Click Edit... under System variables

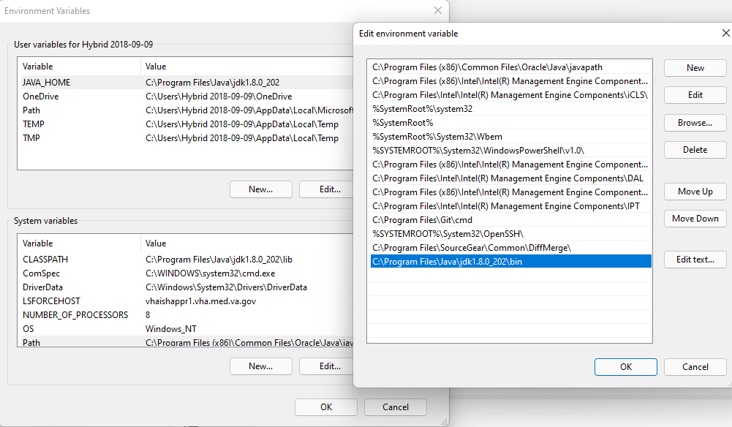point(327,366)
